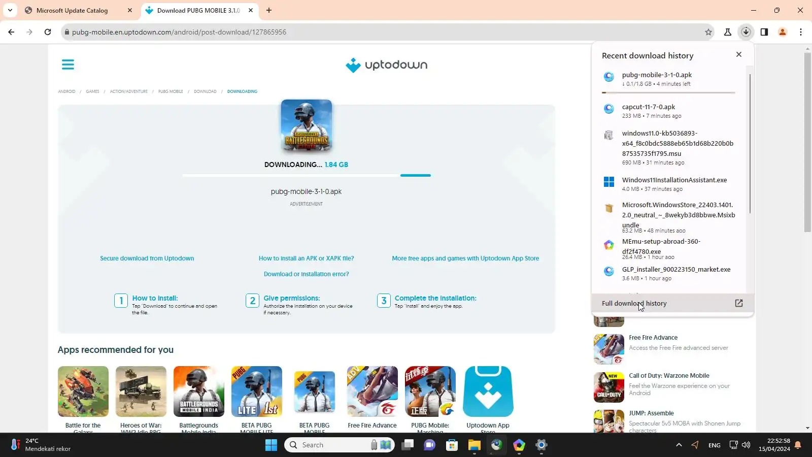
Task: Open MEmu-setup-abroad exe download
Action: point(669,249)
